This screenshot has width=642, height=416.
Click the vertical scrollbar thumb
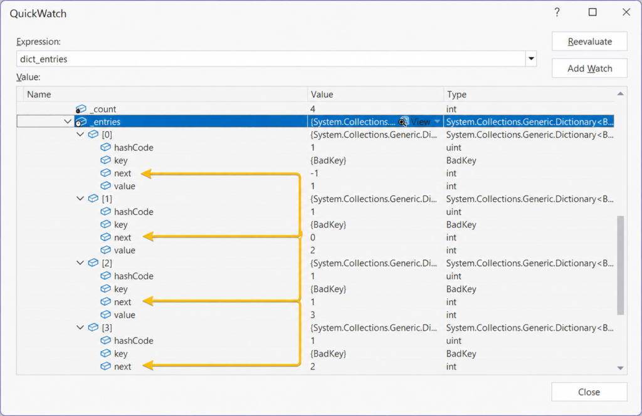pyautogui.click(x=620, y=265)
